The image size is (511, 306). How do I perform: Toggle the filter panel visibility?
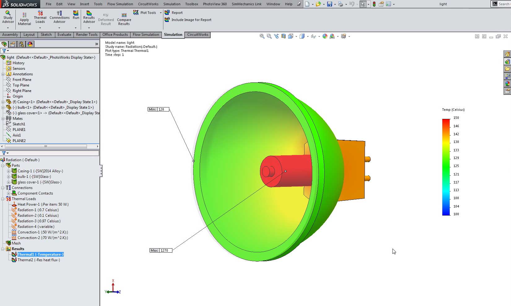point(5,51)
